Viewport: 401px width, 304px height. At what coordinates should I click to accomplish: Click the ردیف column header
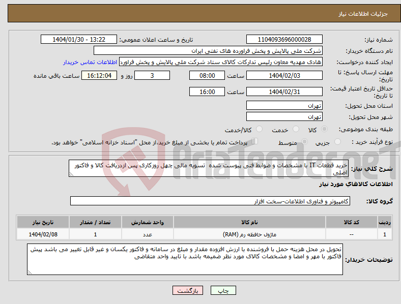[385, 222]
